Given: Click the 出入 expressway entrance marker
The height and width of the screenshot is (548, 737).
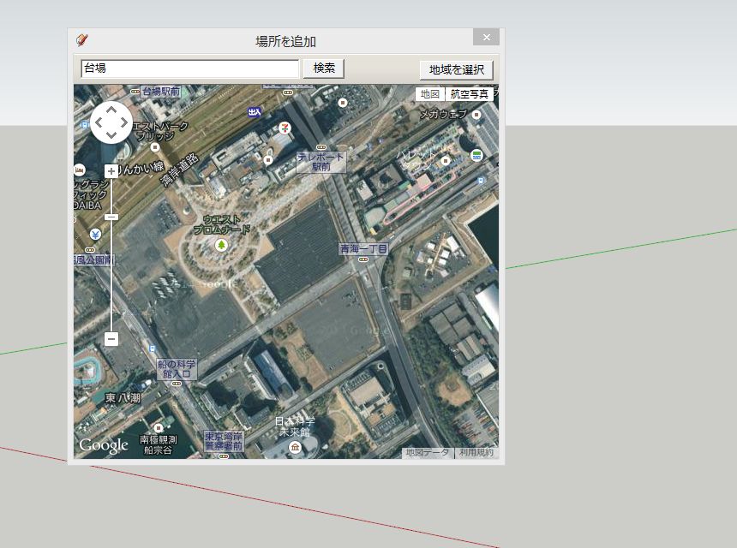Looking at the screenshot, I should [x=255, y=112].
